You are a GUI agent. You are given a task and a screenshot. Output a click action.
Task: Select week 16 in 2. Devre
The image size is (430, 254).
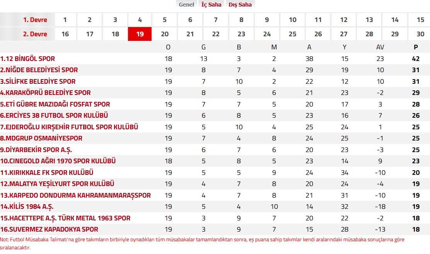coord(65,34)
